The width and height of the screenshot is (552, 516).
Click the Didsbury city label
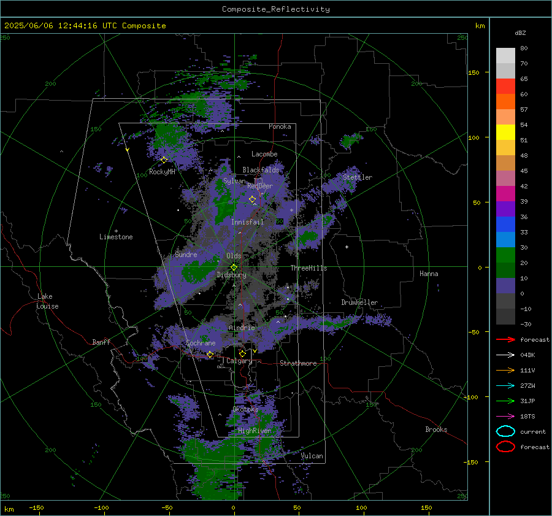pos(231,275)
